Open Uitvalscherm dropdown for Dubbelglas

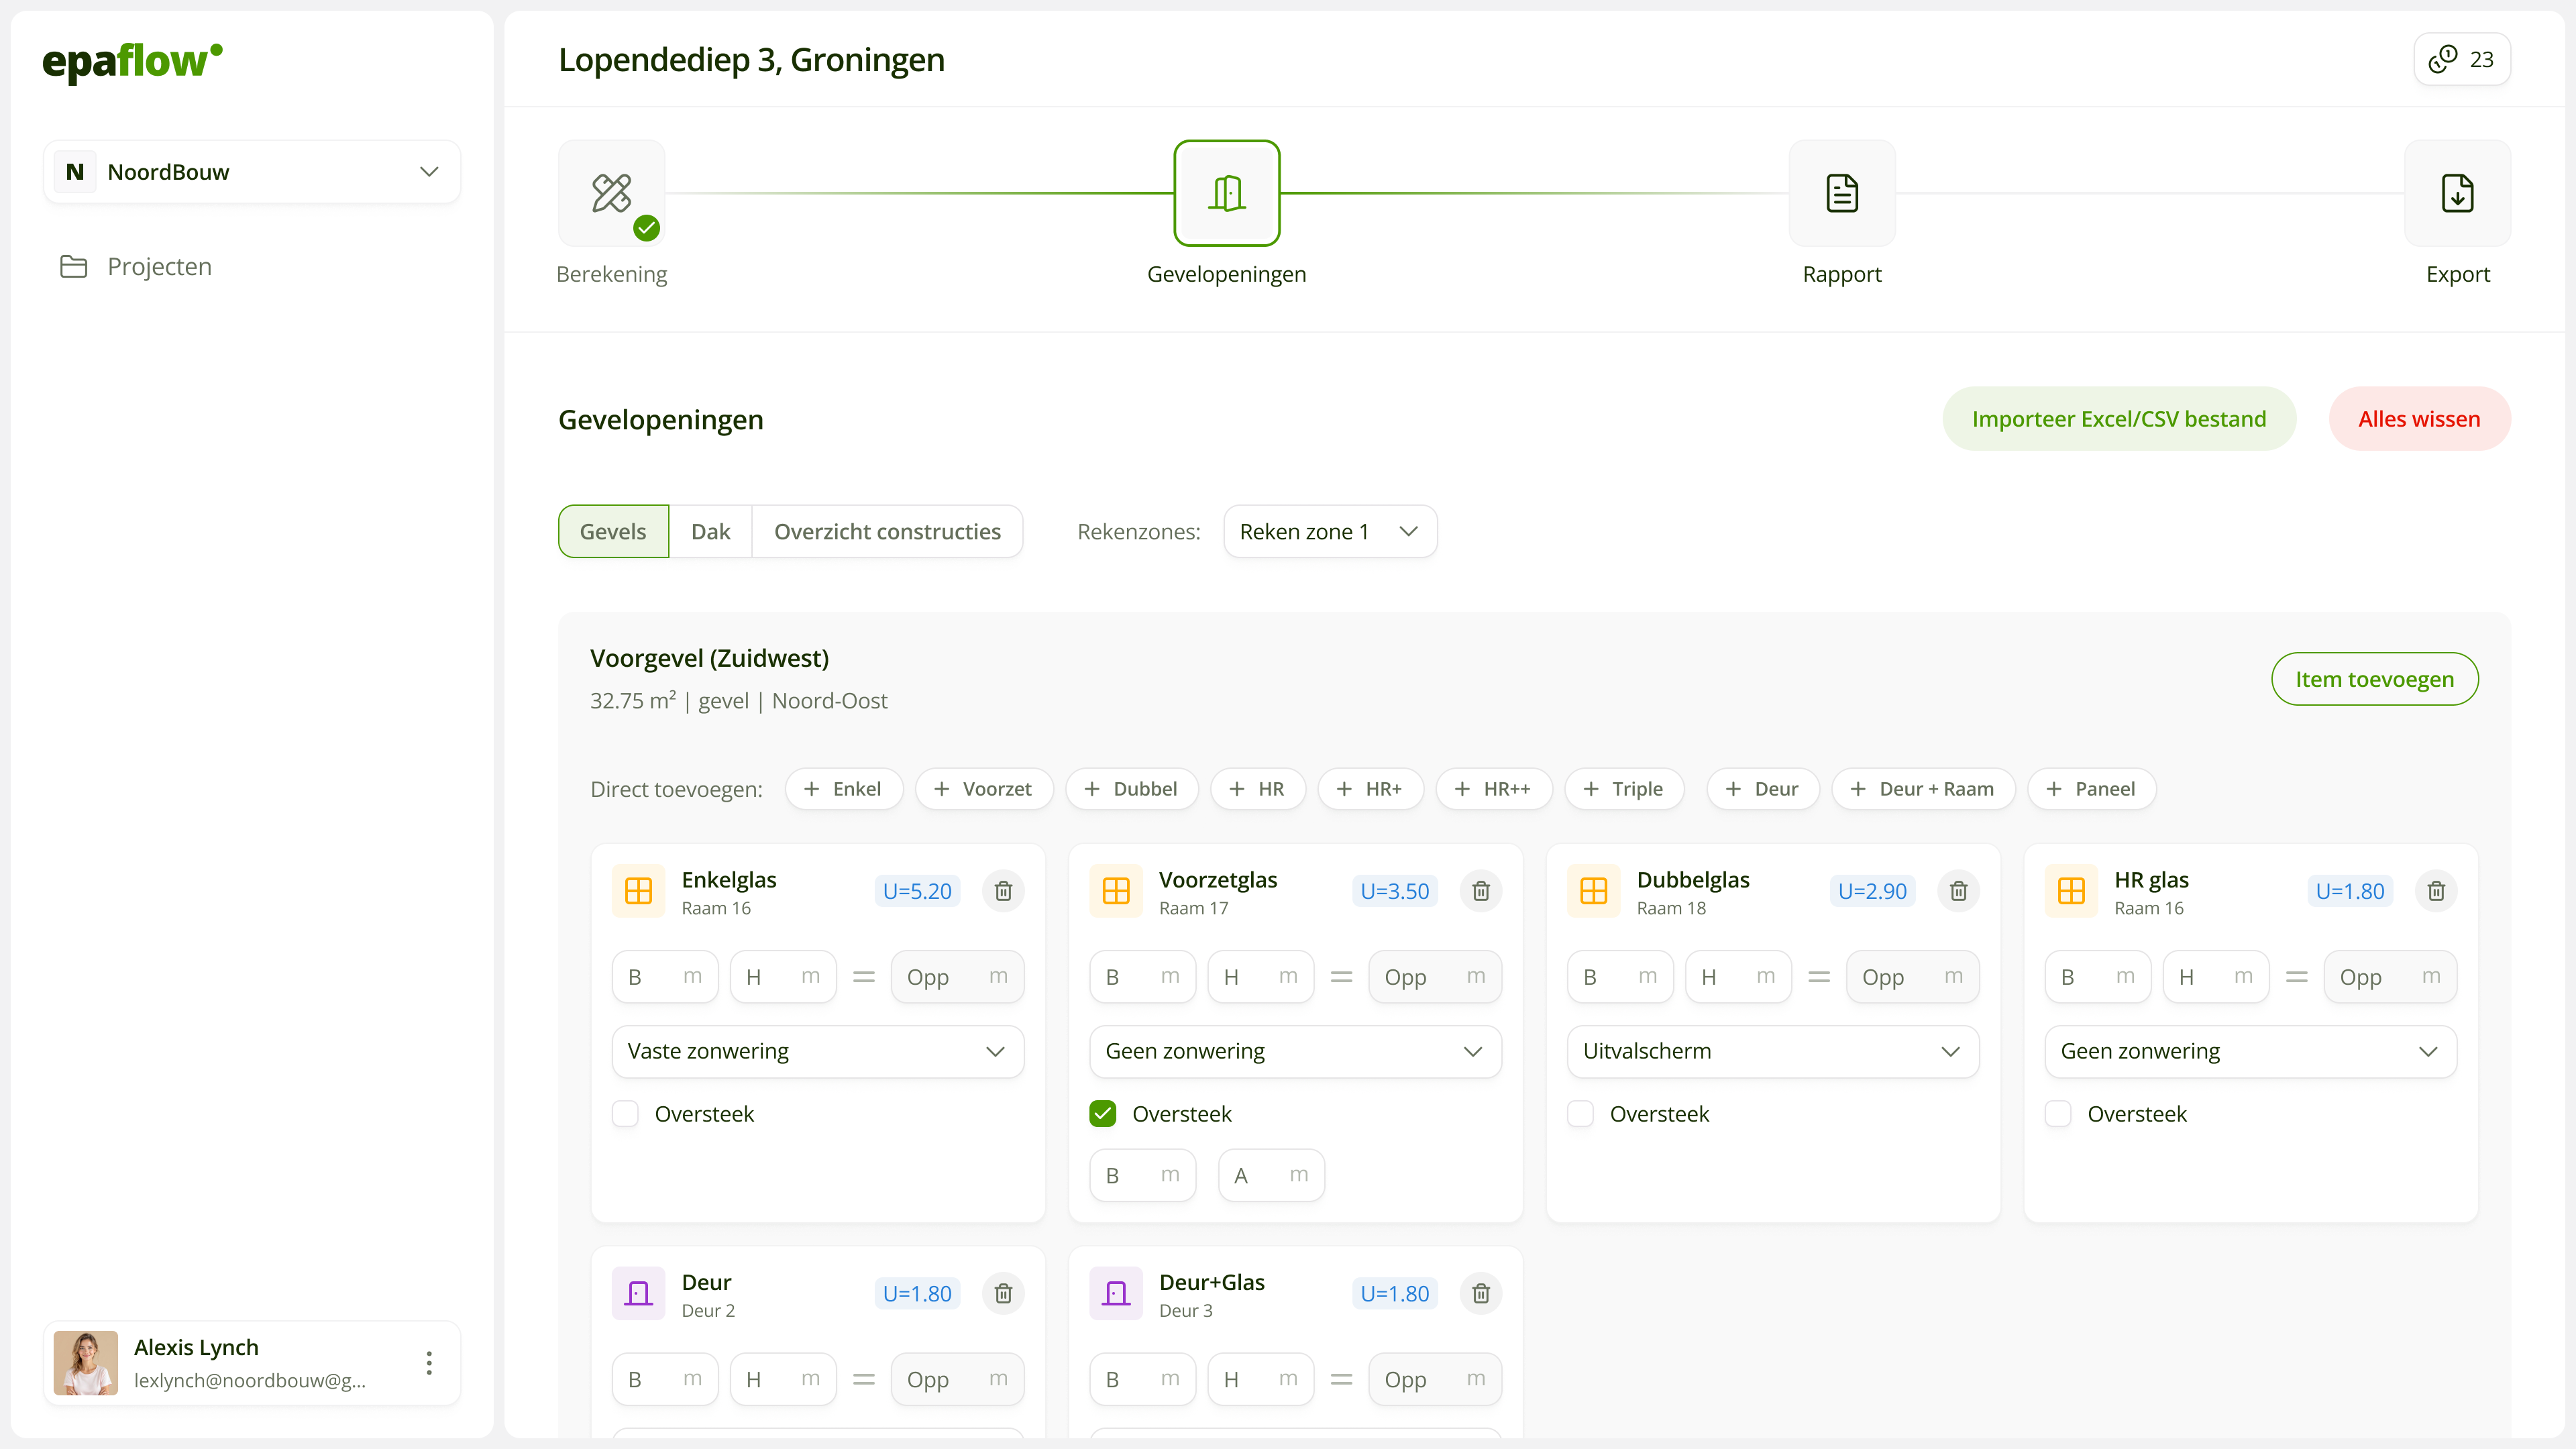[1773, 1051]
